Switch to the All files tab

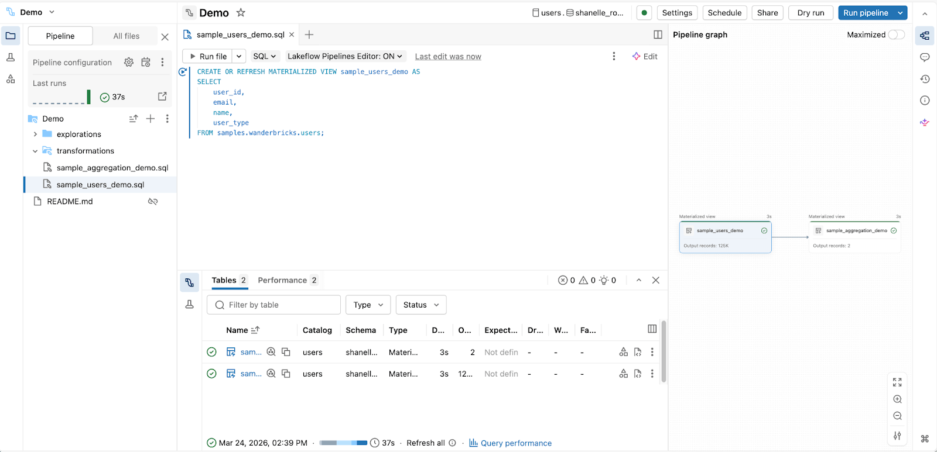tap(126, 36)
